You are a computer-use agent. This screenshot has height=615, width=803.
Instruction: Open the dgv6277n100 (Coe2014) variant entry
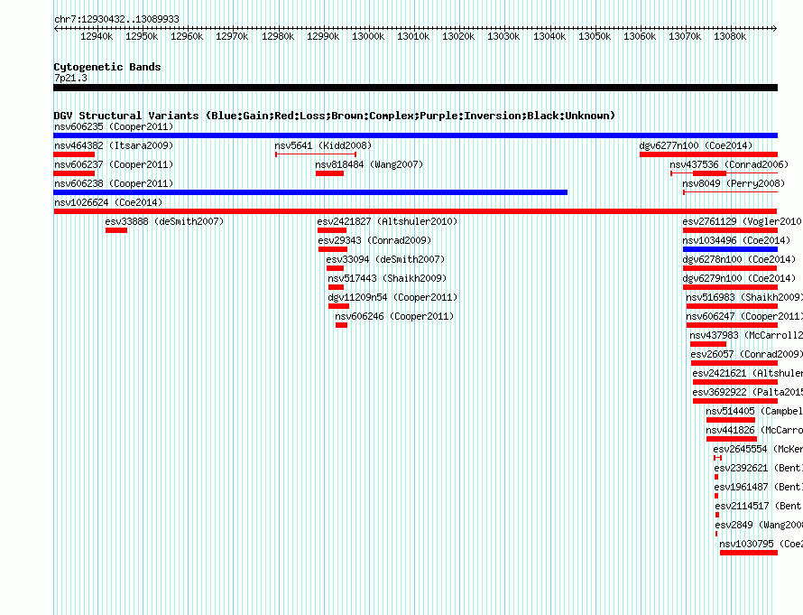click(x=696, y=145)
